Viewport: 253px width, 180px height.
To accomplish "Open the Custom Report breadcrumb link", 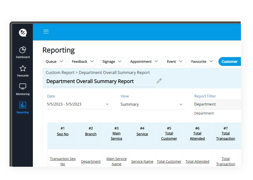I will tap(60, 72).
